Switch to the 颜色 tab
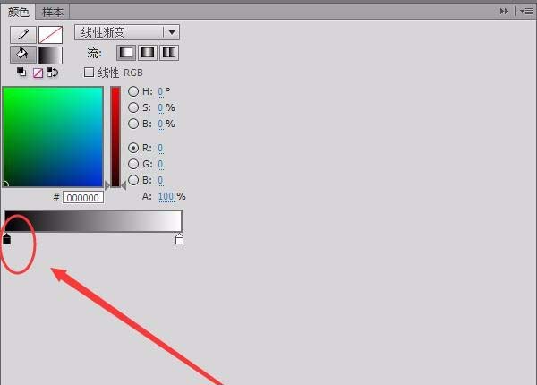Viewport: 537px width, 385px height. coord(19,13)
